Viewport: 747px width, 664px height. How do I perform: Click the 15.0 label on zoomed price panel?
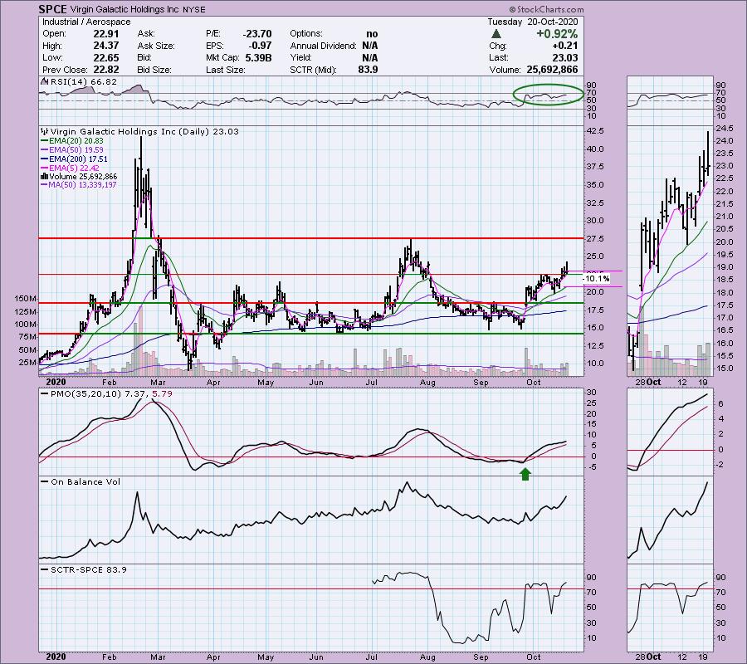tap(724, 369)
